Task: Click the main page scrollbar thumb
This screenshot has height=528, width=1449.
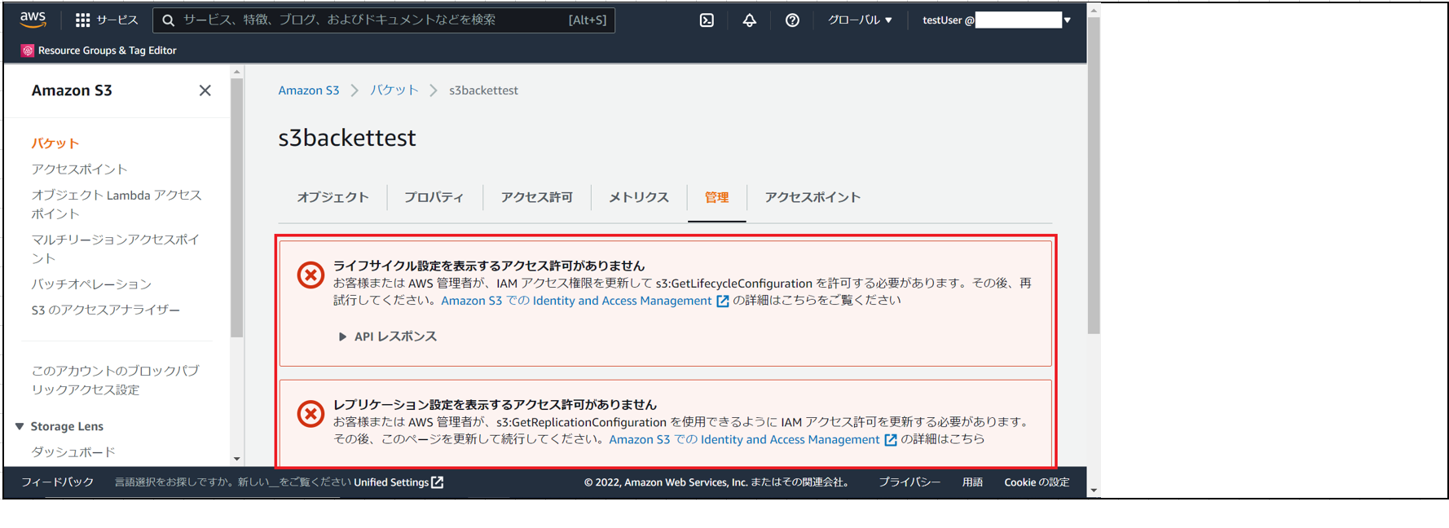Action: (1094, 175)
